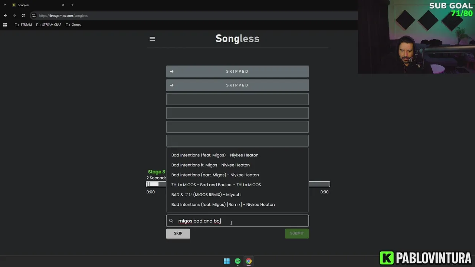This screenshot has width=475, height=267.
Task: Click the green SUBMIT button
Action: pos(297,233)
